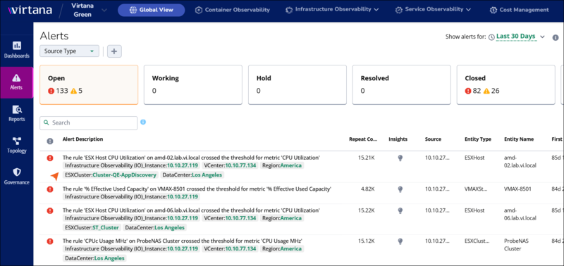Select the Hold alerts card
This screenshot has height=266, width=564.
(x=298, y=84)
